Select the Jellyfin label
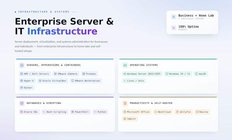232x140 pixels. 185,112
